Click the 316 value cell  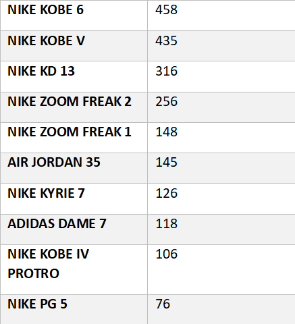(221, 76)
